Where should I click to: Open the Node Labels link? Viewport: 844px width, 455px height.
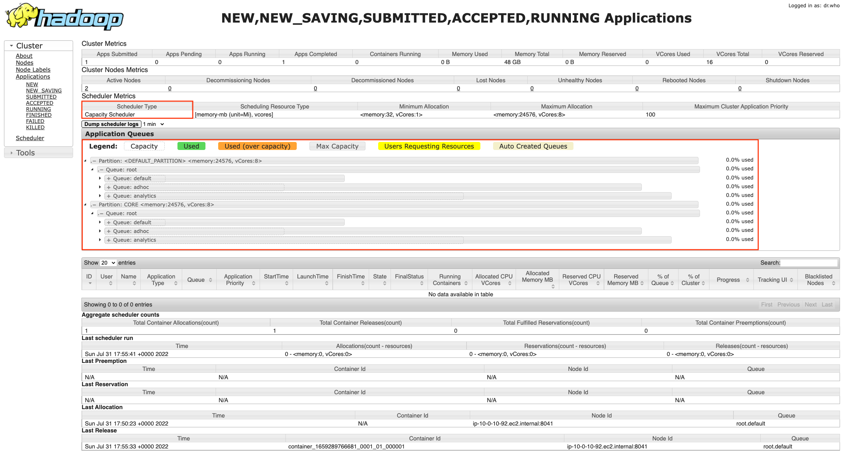click(33, 70)
